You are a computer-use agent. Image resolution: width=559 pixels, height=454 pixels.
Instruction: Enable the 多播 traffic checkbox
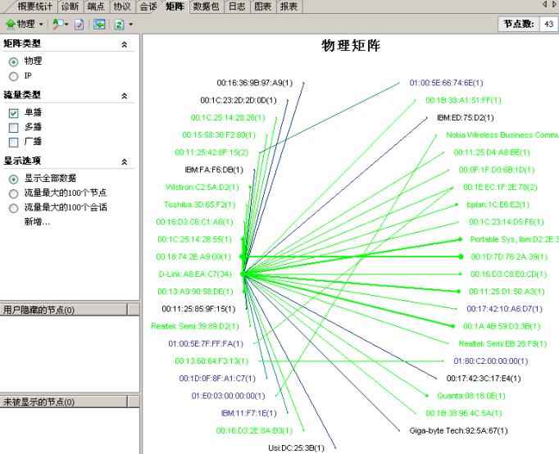click(12, 127)
